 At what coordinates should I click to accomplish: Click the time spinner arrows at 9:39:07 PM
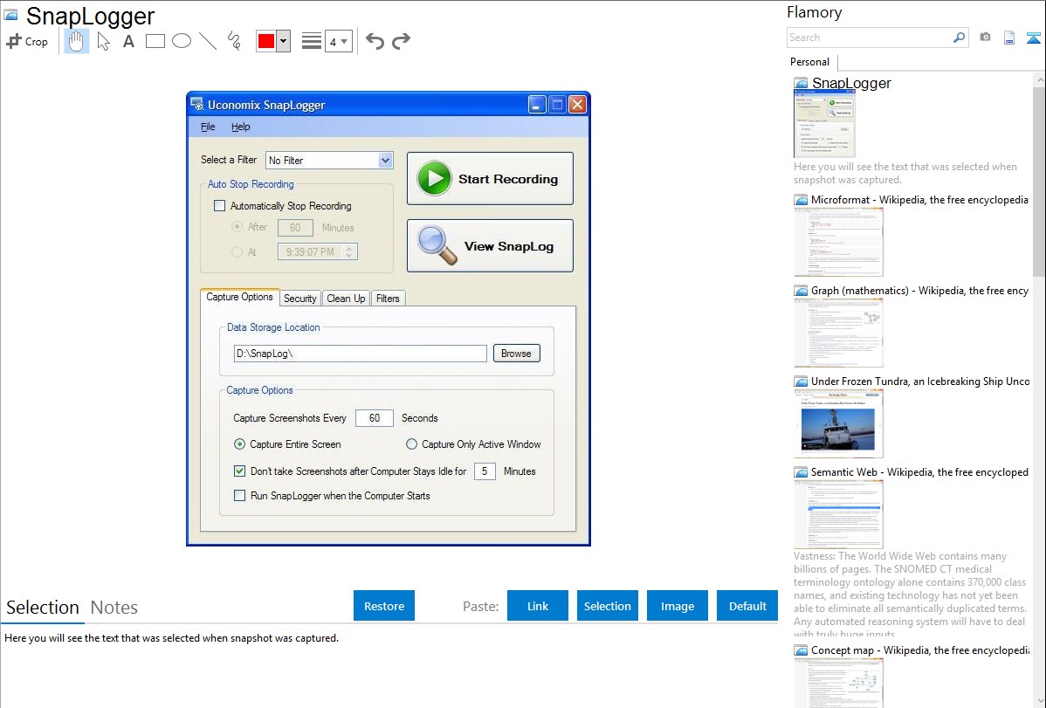(349, 251)
